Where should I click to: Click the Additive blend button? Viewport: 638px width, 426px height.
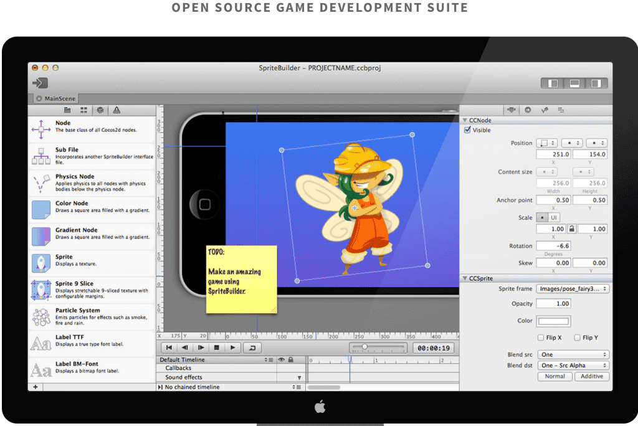point(592,376)
